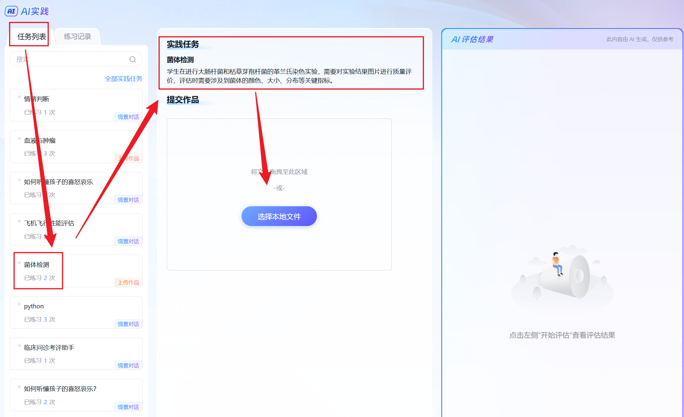Select the 血液与肿瘤 task card

(76, 147)
